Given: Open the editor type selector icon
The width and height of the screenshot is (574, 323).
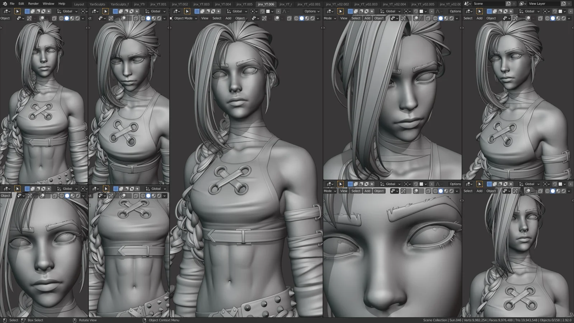Looking at the screenshot, I should point(175,11).
